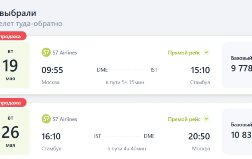Click DME airport code on first flight
The image size is (252, 159).
click(102, 70)
